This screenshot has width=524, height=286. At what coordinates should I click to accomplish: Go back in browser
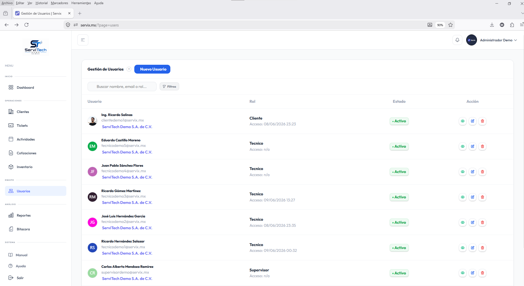coord(7,25)
